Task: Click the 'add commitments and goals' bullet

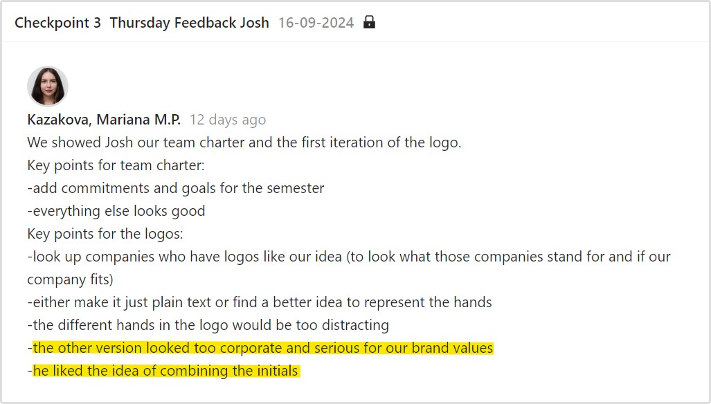Action: 176,188
